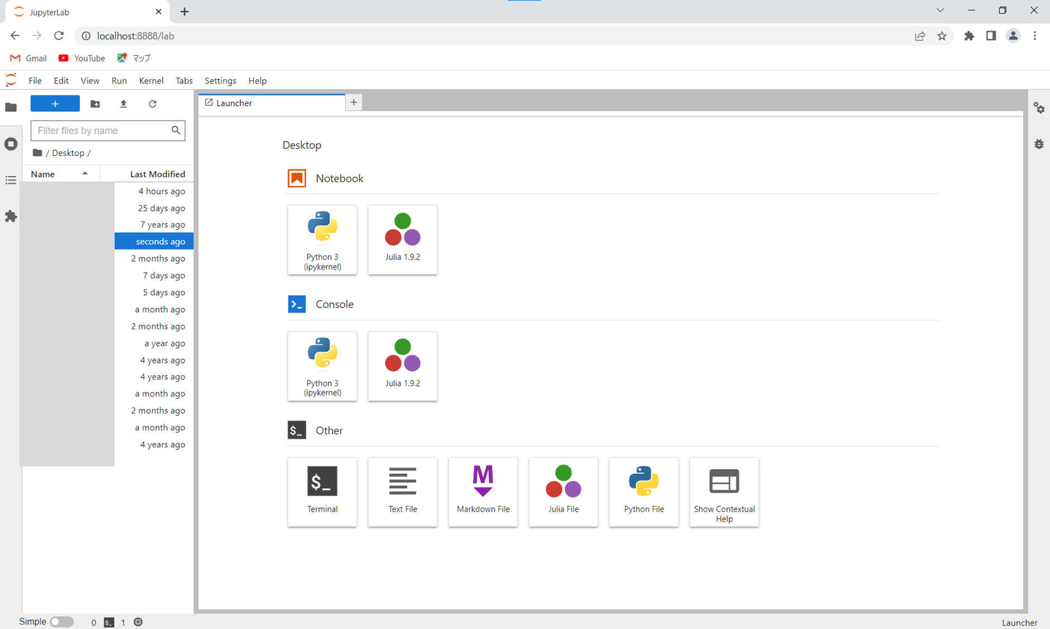The image size is (1050, 629).
Task: Click Show Contextual Help card
Action: pos(724,492)
